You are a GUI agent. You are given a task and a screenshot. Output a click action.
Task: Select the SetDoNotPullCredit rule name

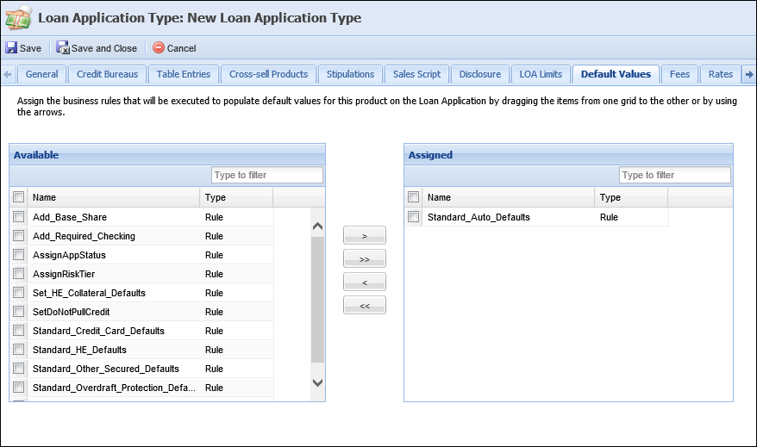[71, 312]
